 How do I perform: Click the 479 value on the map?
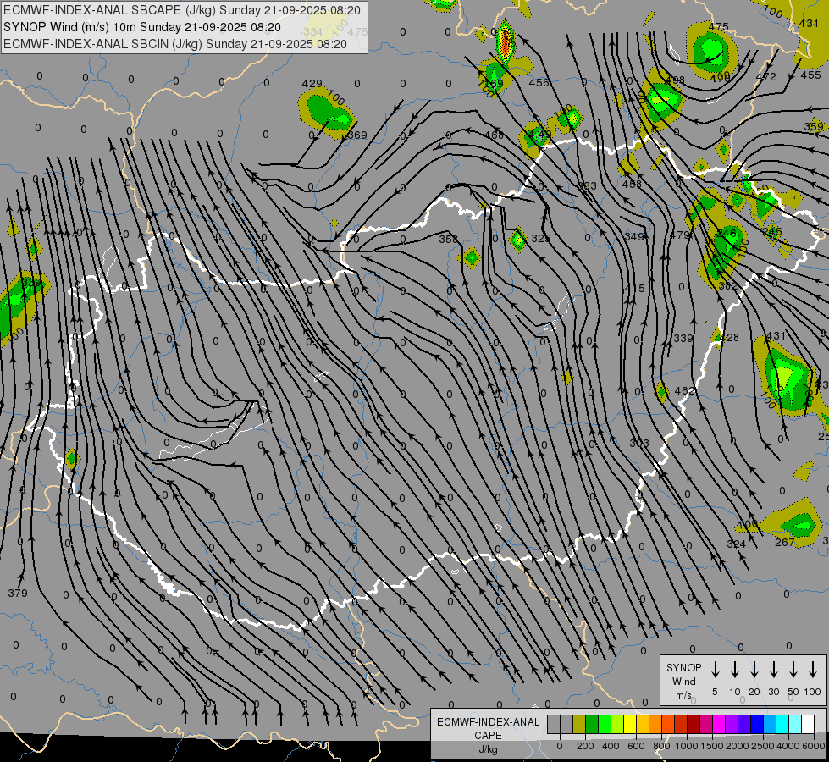pyautogui.click(x=679, y=235)
